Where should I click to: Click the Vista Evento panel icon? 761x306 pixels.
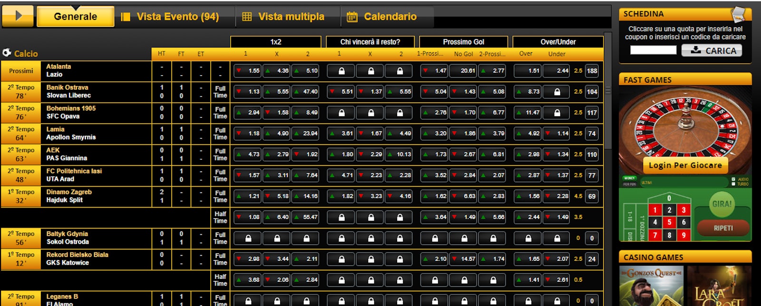(126, 17)
